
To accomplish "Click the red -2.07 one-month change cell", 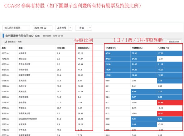I will (x=170, y=114).
